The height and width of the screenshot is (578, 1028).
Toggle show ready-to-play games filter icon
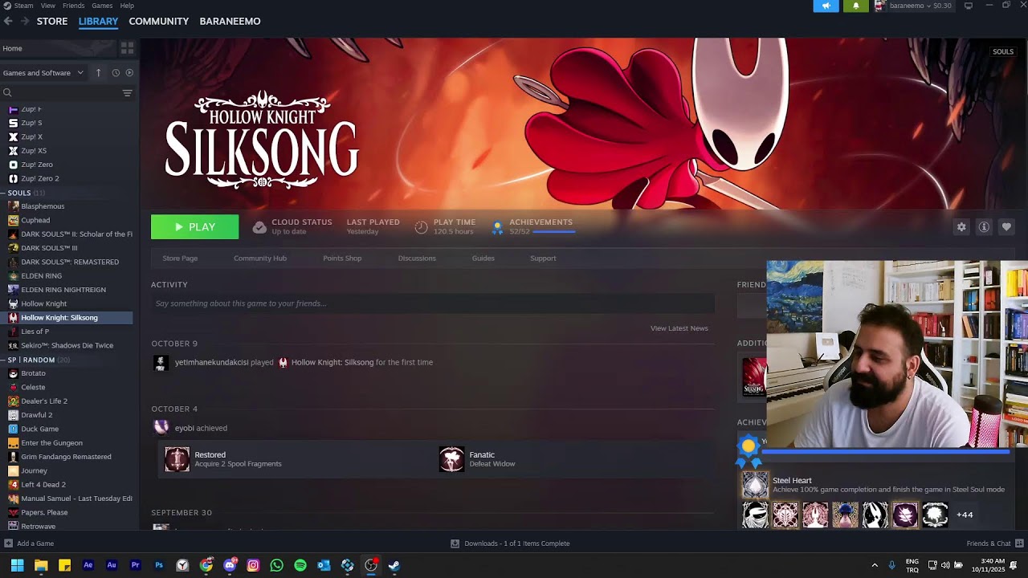tap(129, 72)
